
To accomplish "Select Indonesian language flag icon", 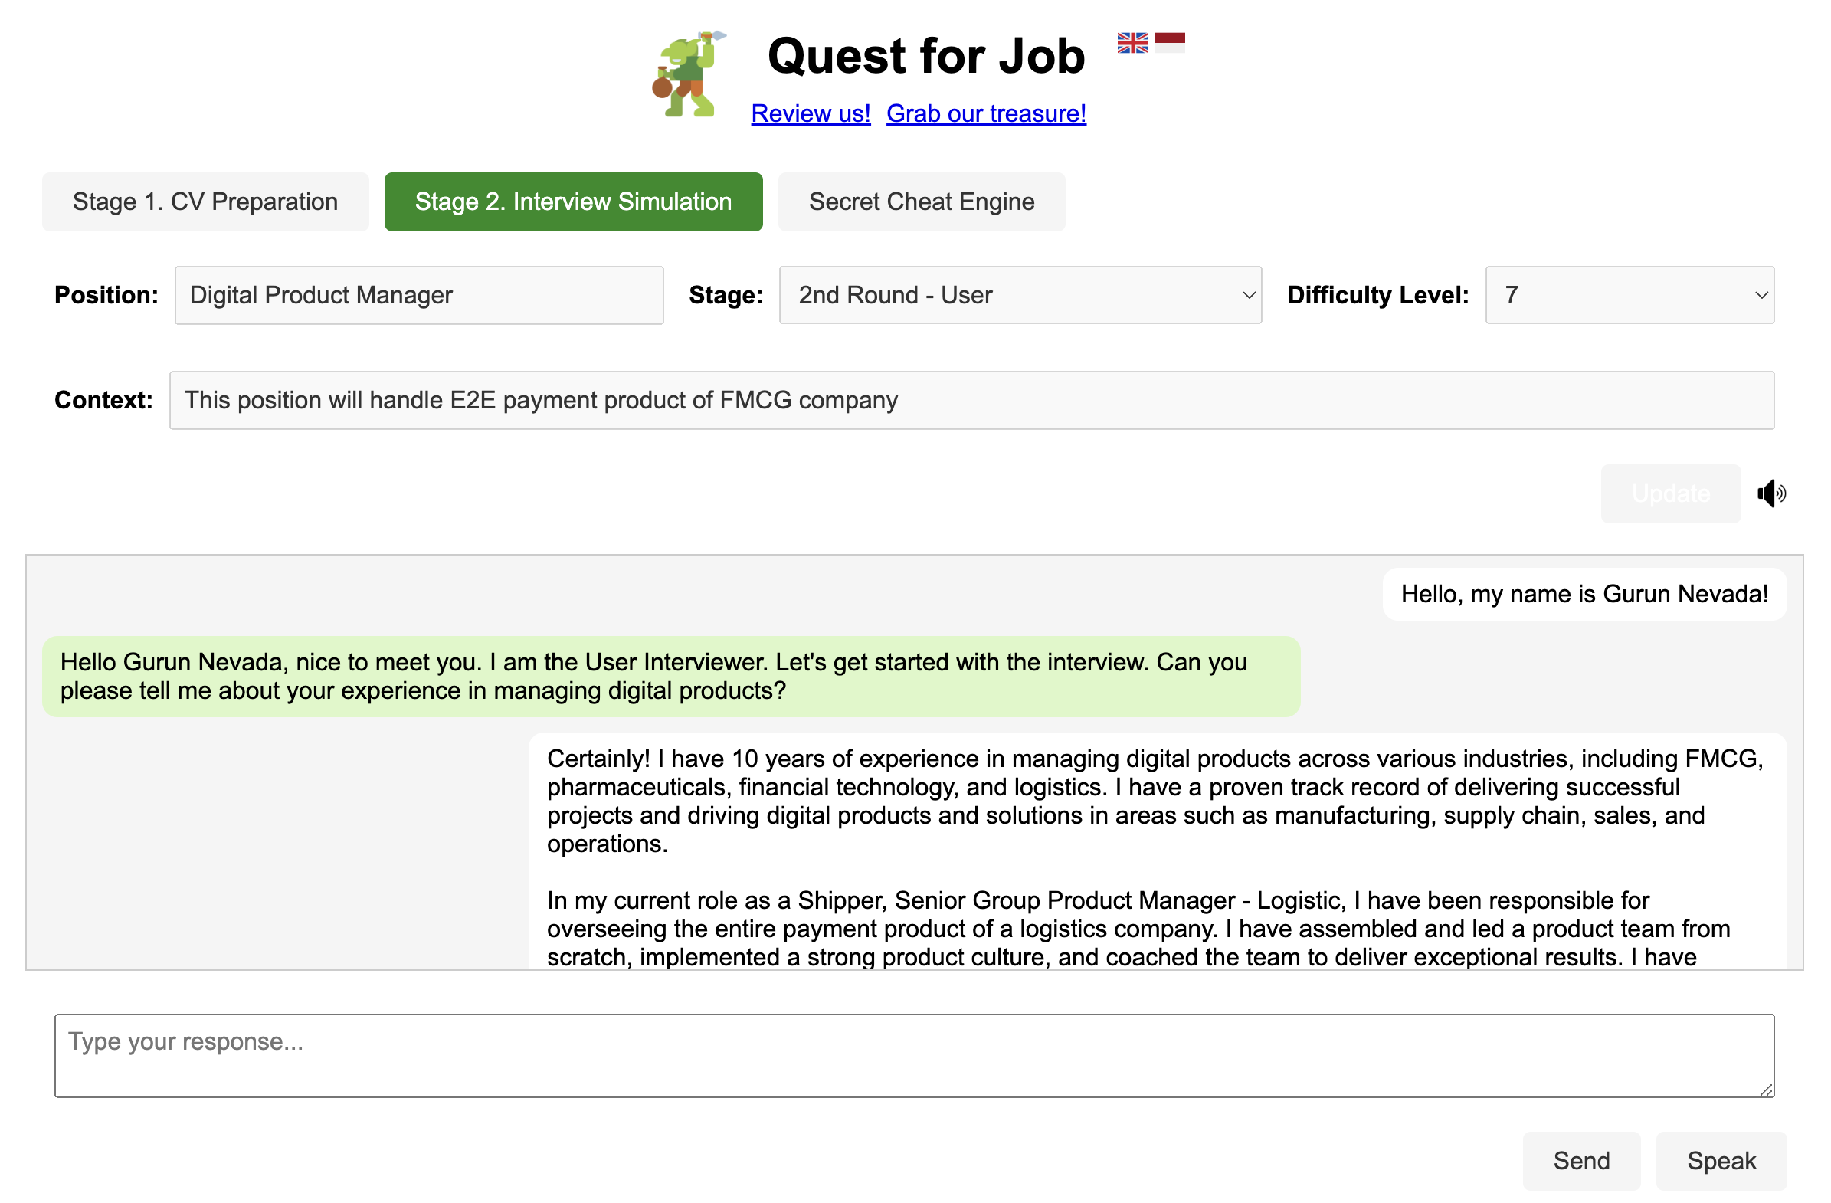I will click(x=1168, y=44).
